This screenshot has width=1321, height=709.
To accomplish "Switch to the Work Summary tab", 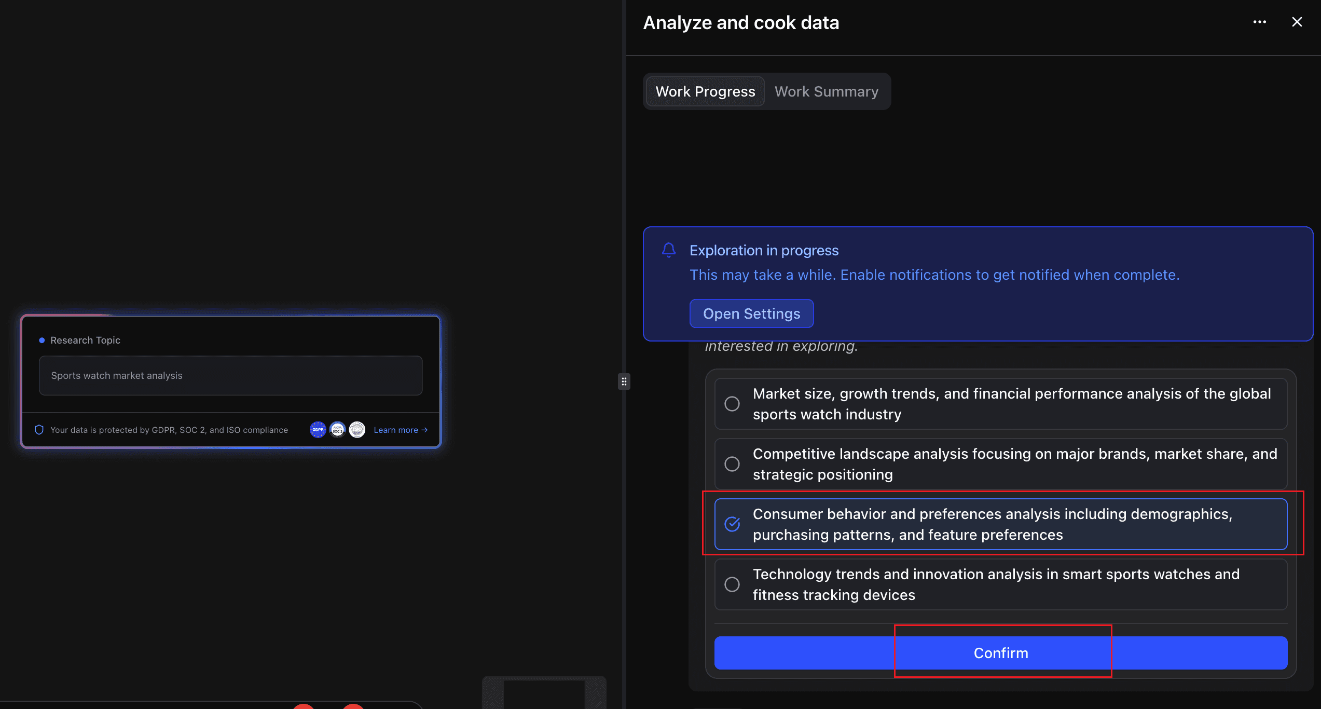I will 826,91.
